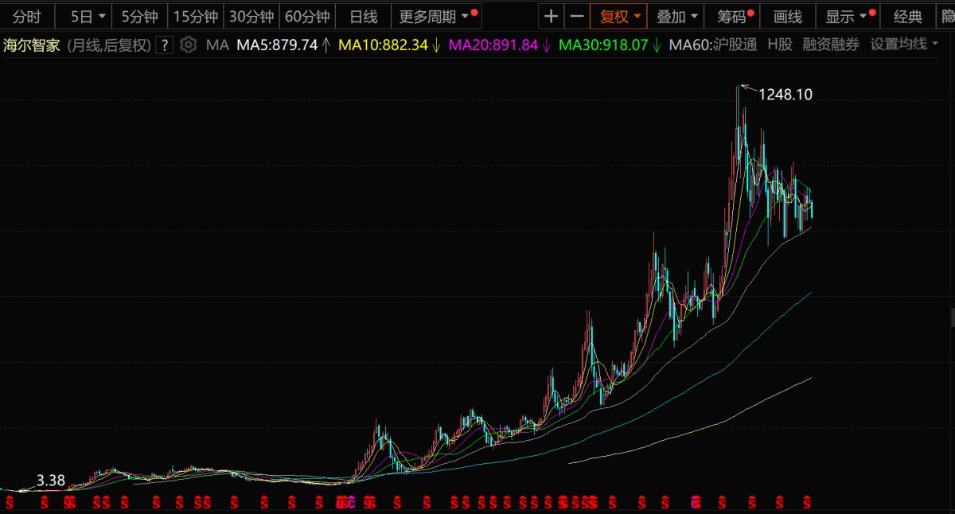
Task: Expand the 叠加 overlay dropdown
Action: [677, 17]
